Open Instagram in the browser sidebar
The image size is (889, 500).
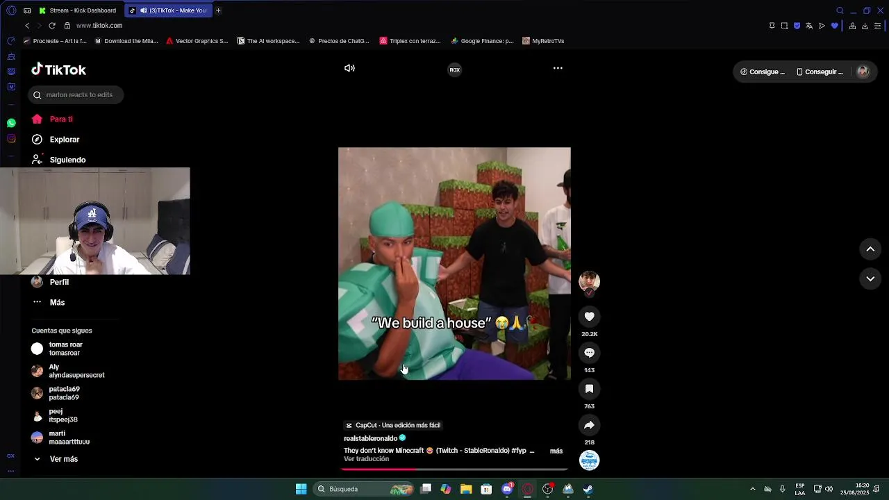(x=11, y=139)
